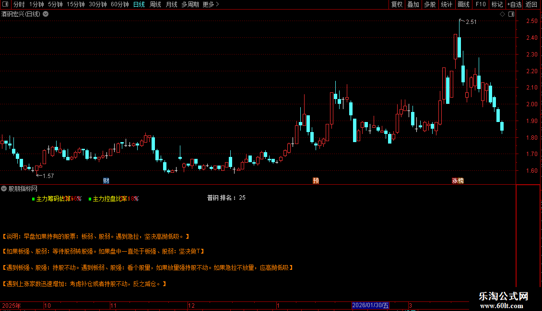Click the 2.51 high price flag marker

point(468,22)
